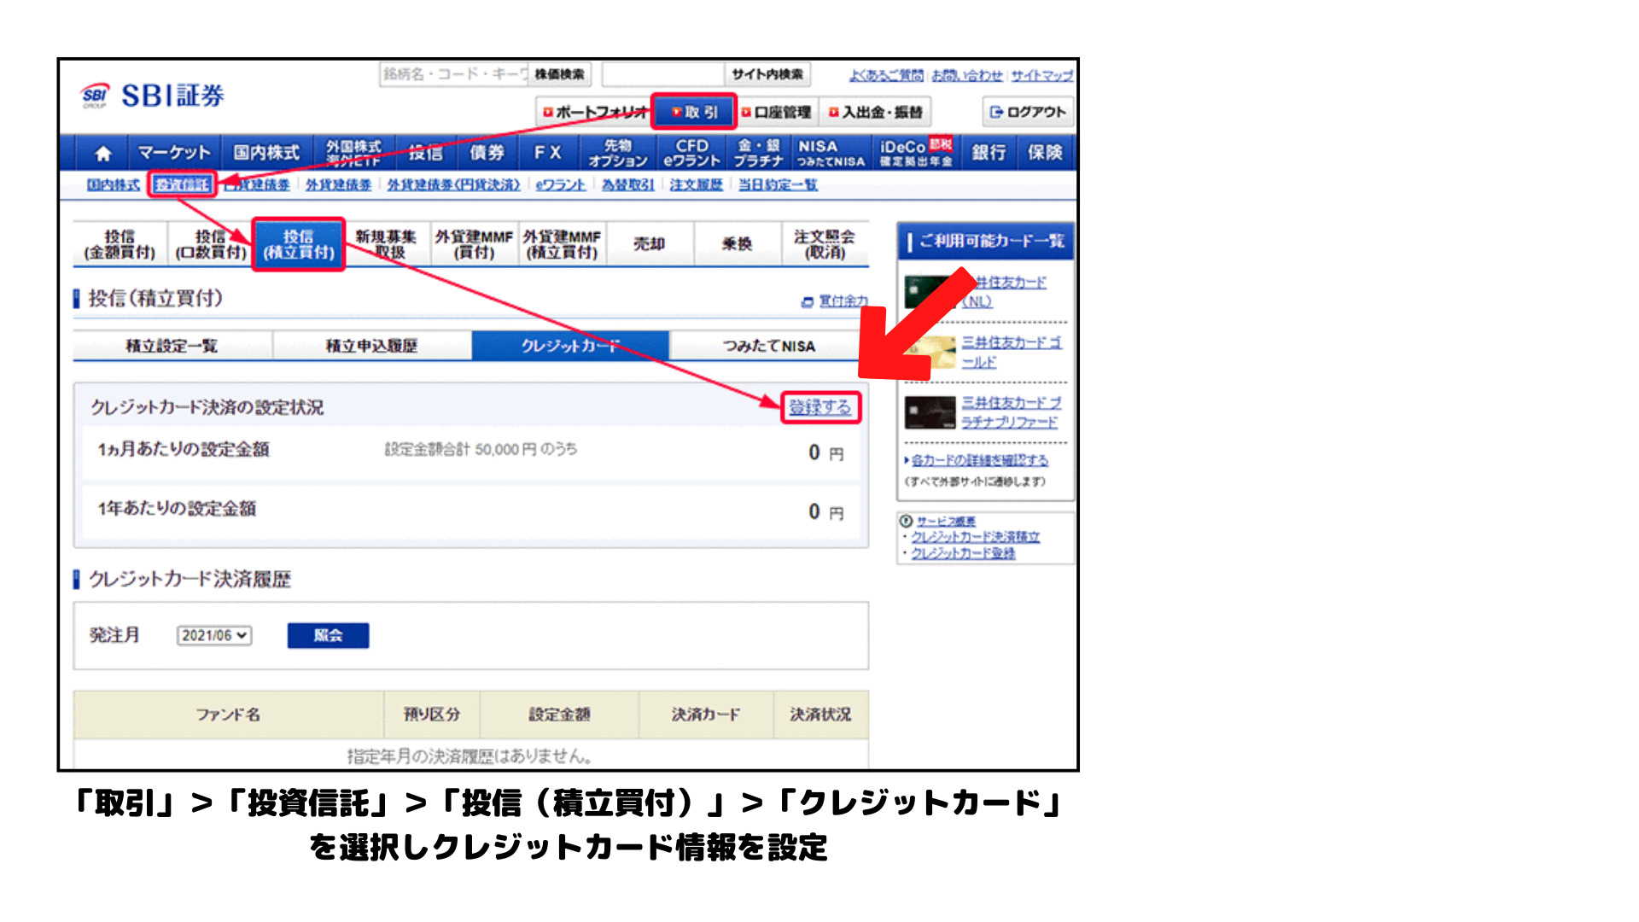Select 債券 in the navigation bar

(487, 153)
